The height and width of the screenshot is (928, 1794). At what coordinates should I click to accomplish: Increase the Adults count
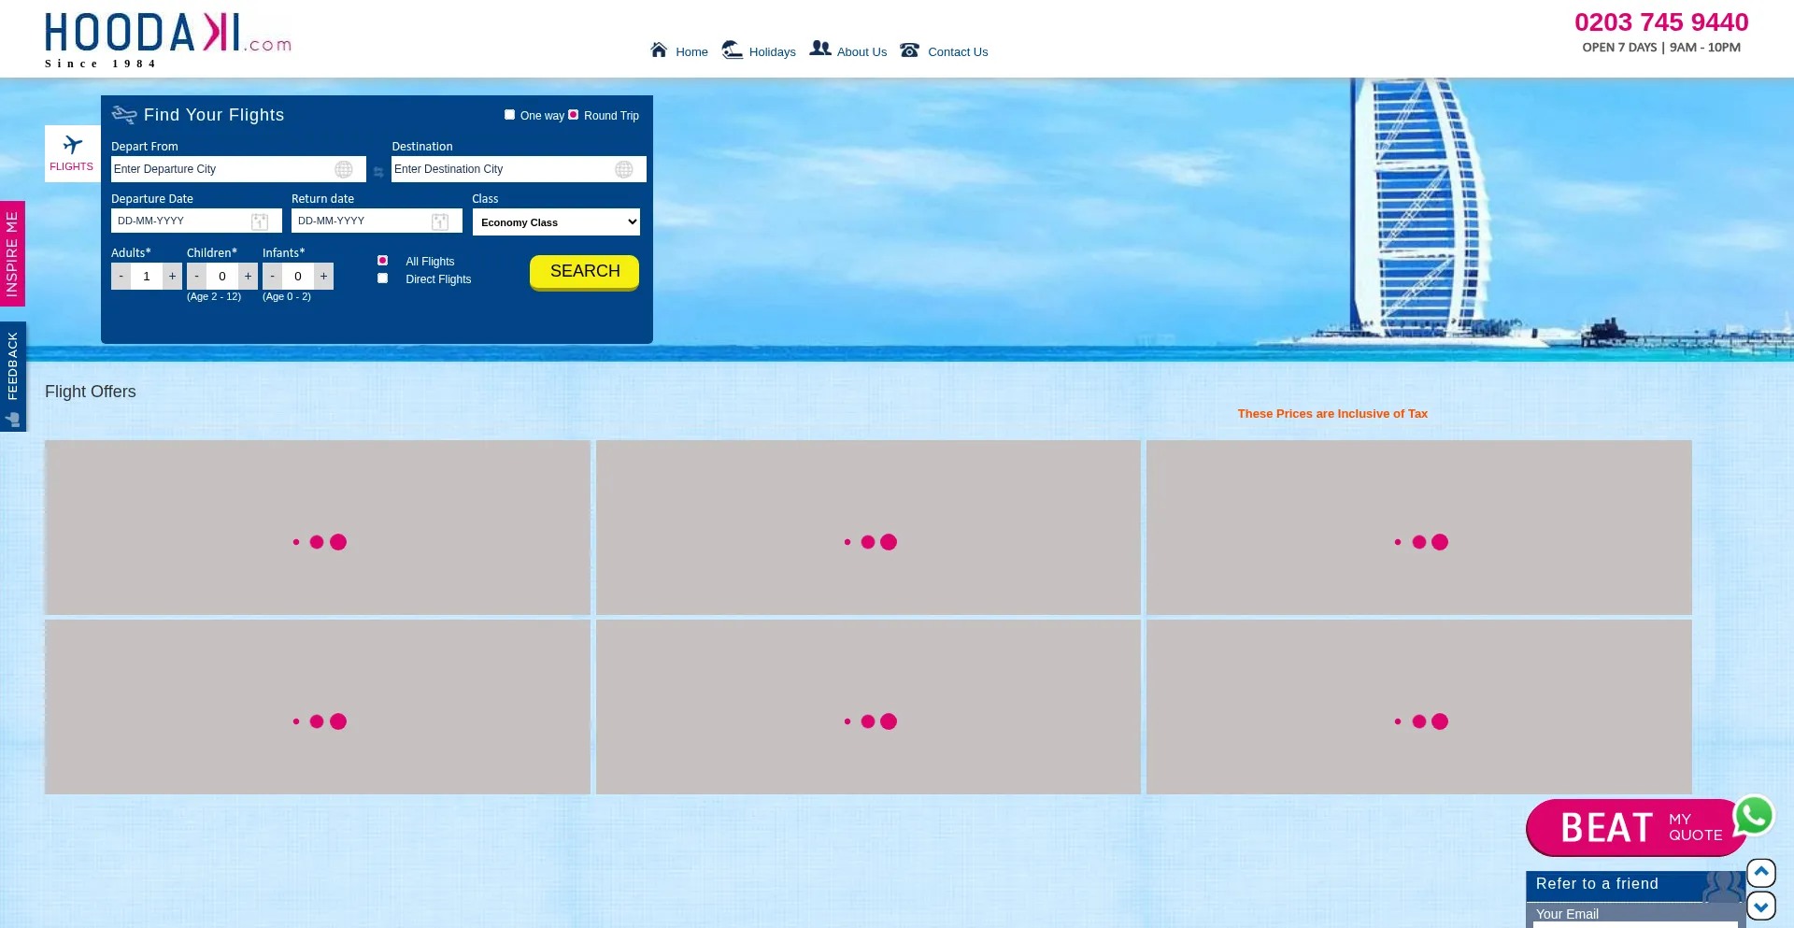172,277
